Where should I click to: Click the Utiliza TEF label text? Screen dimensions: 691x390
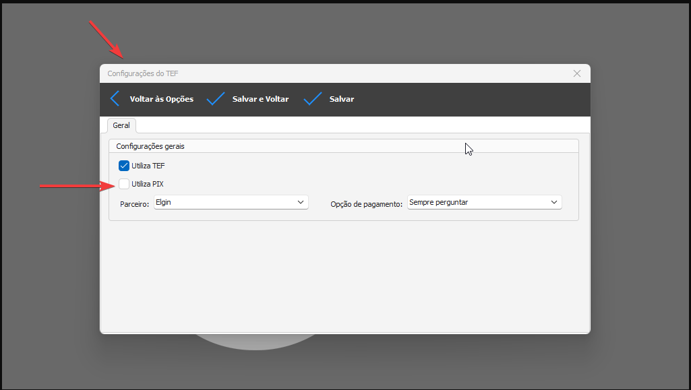coord(148,166)
